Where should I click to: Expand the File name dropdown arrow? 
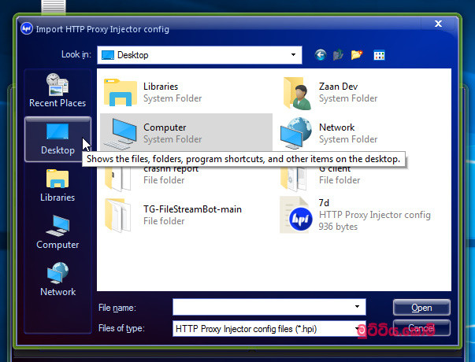click(x=357, y=307)
